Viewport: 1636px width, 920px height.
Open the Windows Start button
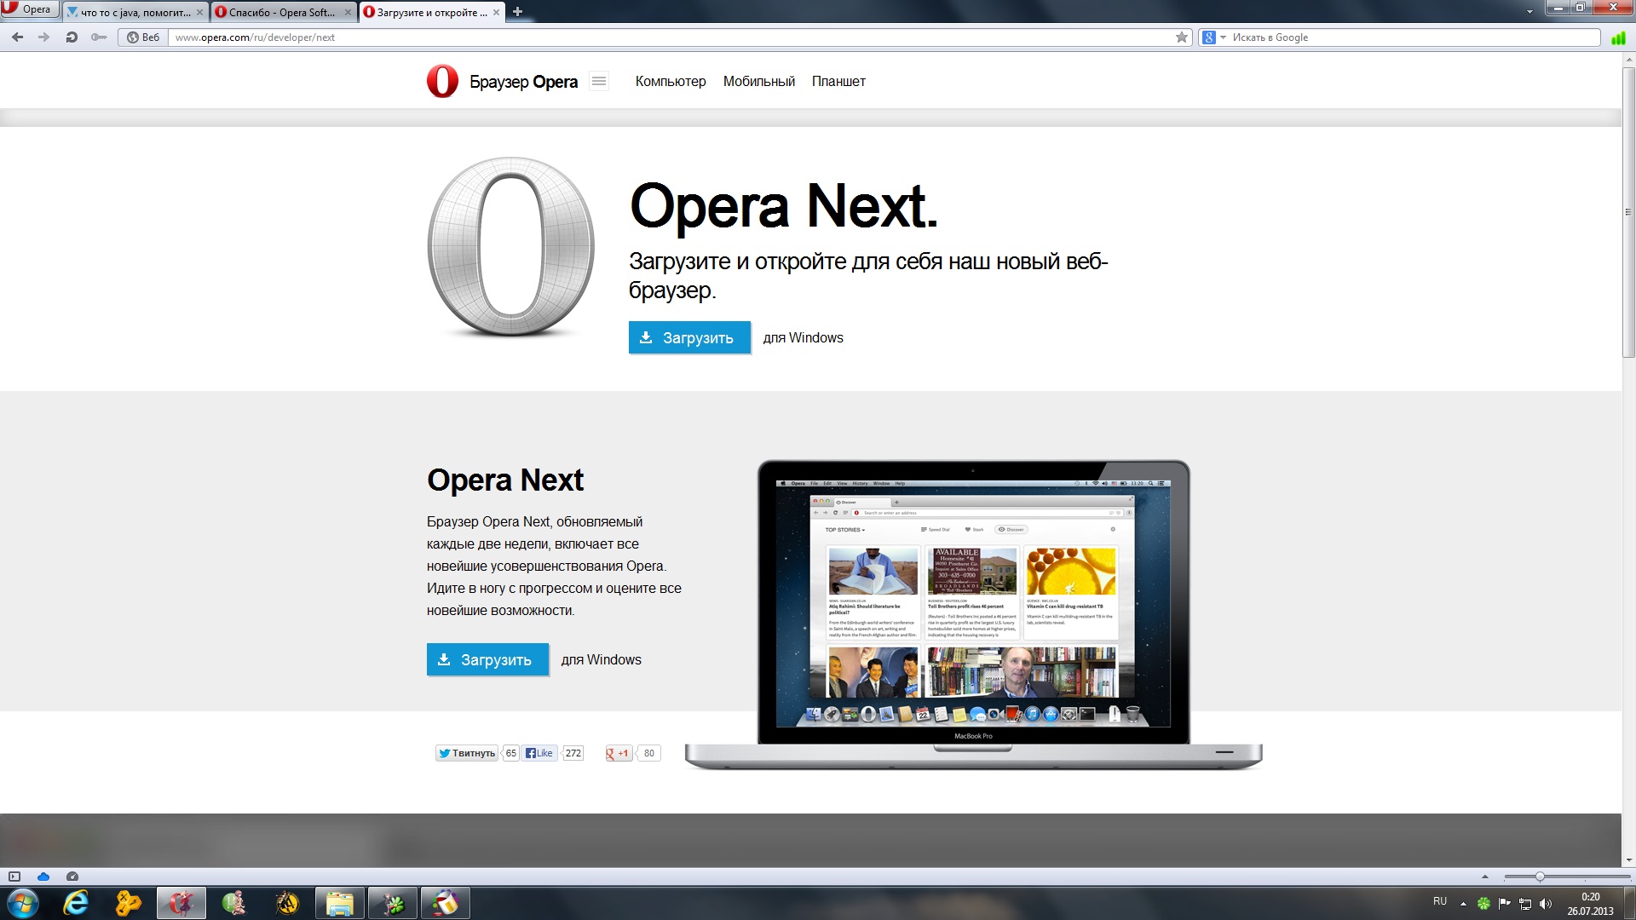click(23, 903)
